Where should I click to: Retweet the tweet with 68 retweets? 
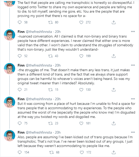(x=51, y=152)
